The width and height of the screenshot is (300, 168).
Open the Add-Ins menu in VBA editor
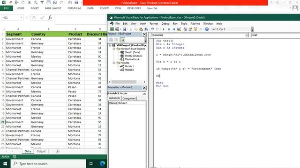pyautogui.click(x=195, y=24)
